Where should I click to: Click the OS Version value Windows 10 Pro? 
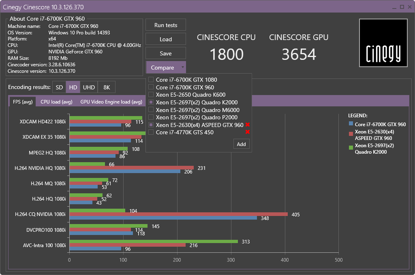[79, 32]
